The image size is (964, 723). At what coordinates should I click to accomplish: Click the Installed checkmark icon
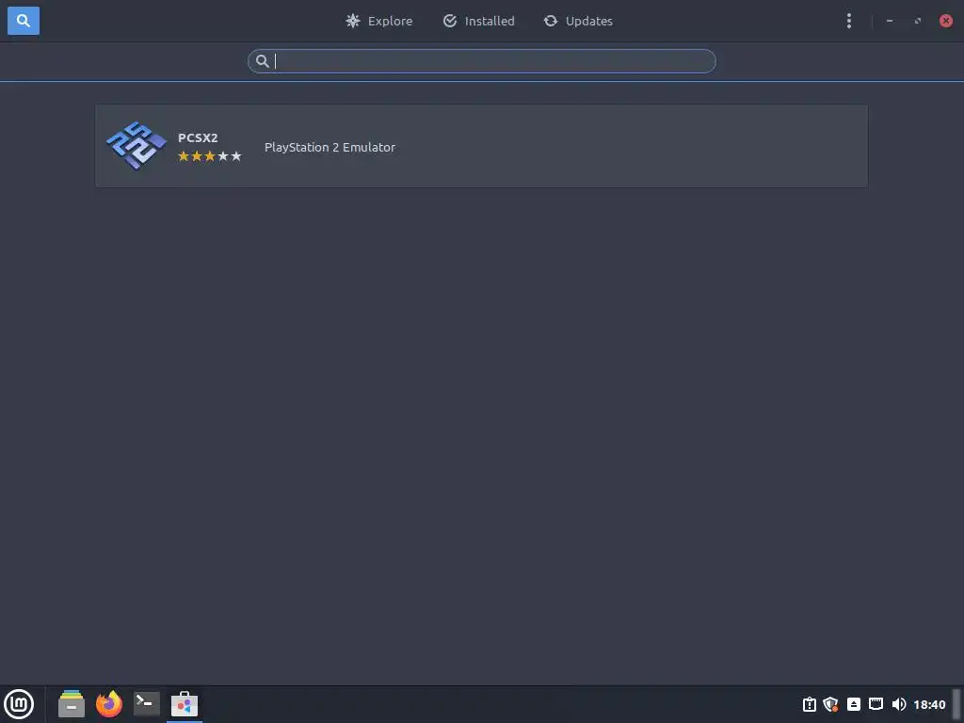(450, 21)
